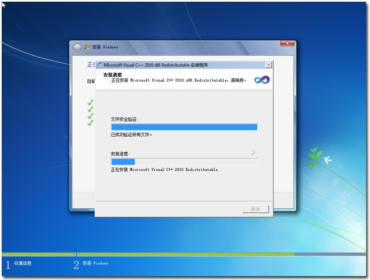Click '正在安装 Microsoft Visual C++ 2010 Redistributable' status line
The image size is (370, 280).
[164, 170]
